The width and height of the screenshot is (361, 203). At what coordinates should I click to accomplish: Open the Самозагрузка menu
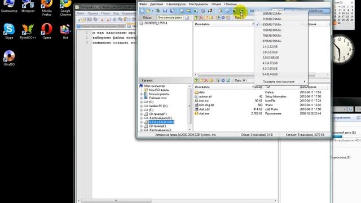[x=176, y=4]
